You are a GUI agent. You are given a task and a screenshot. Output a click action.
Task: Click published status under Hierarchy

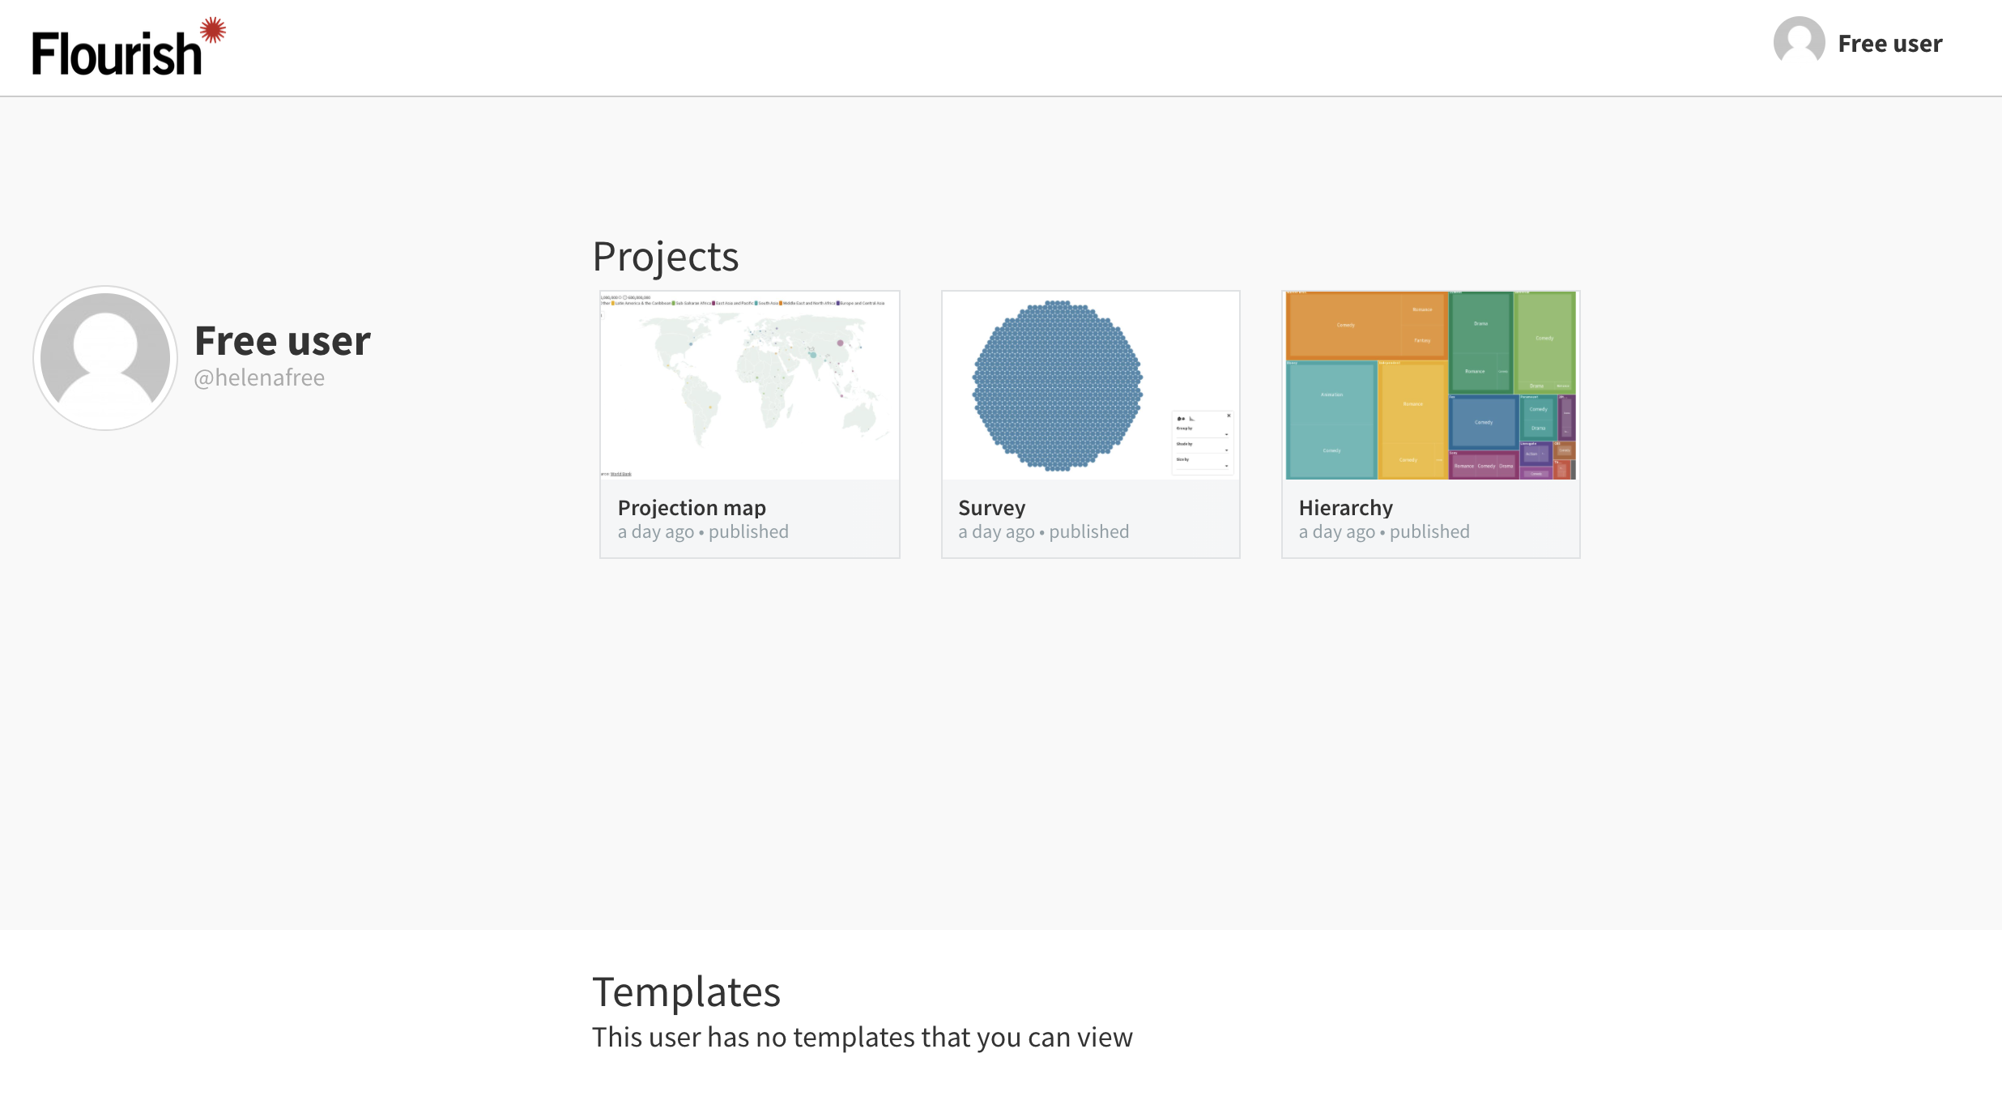[1429, 532]
